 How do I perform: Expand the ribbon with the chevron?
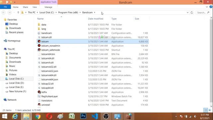[x=207, y=7]
